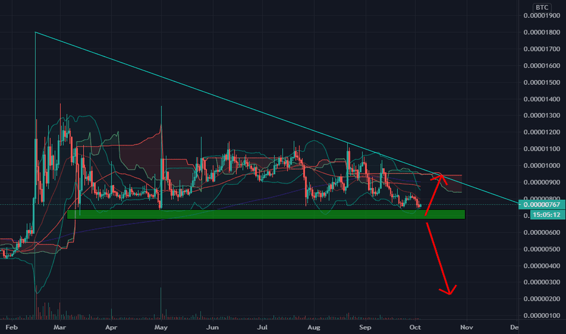
Task: Click the 0.00001700 price axis label
Action: click(542, 49)
